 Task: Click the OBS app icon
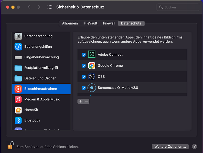(x=92, y=77)
